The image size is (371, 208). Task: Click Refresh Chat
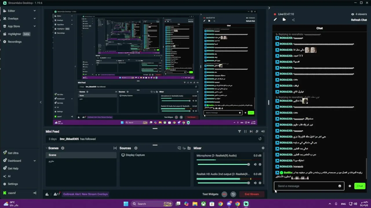pyautogui.click(x=359, y=20)
